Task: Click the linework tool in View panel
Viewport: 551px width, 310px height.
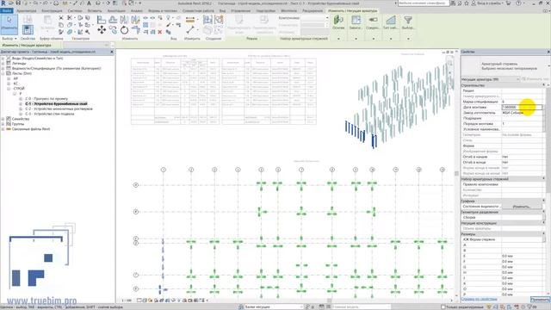Action: (169, 25)
